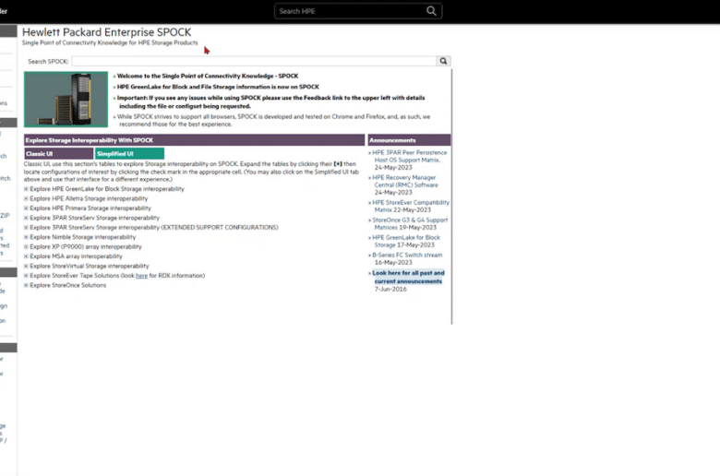Viewport: 720px width, 476px height.
Task: Open all past and current announcements link
Action: tap(408, 277)
